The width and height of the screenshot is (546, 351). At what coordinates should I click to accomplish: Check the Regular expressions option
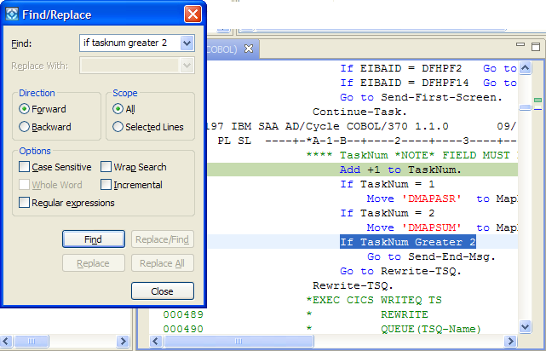[x=24, y=203]
